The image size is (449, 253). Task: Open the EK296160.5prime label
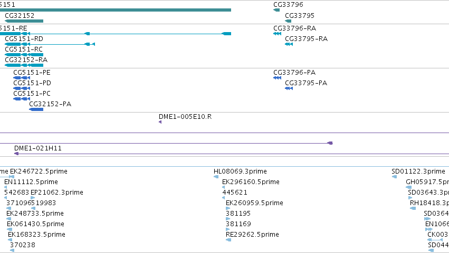point(251,182)
